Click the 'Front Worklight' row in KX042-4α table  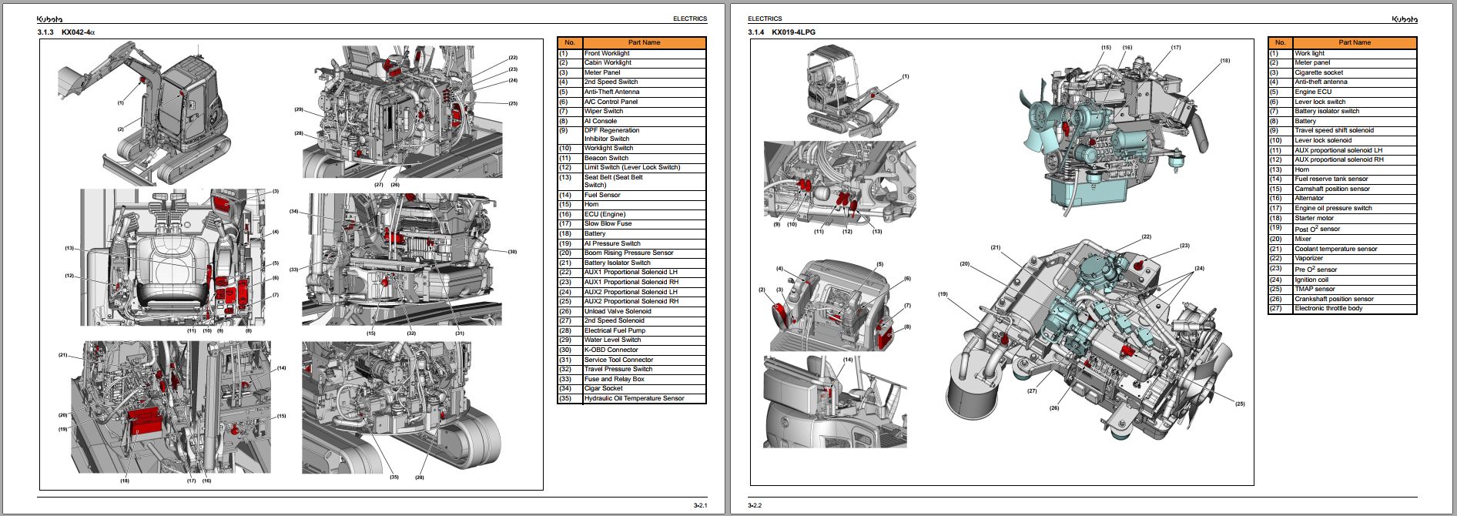coord(631,53)
